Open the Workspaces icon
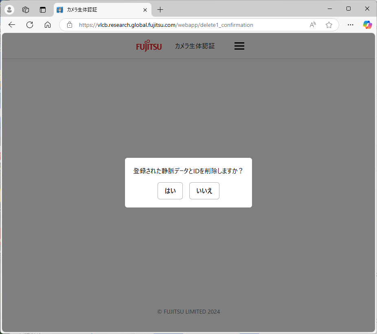This screenshot has height=334, width=377. pos(26,10)
